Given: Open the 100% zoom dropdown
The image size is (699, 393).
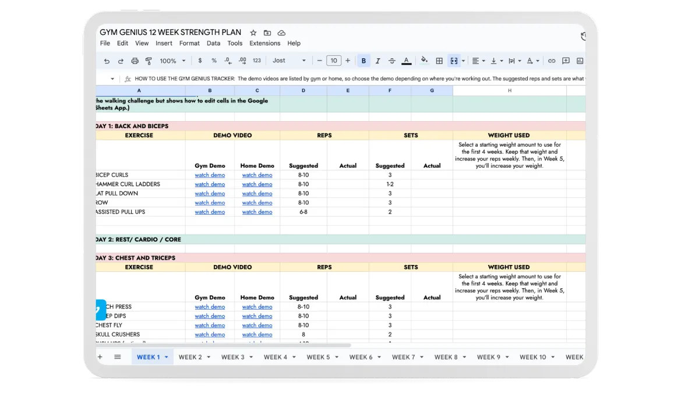Looking at the screenshot, I should coord(172,61).
